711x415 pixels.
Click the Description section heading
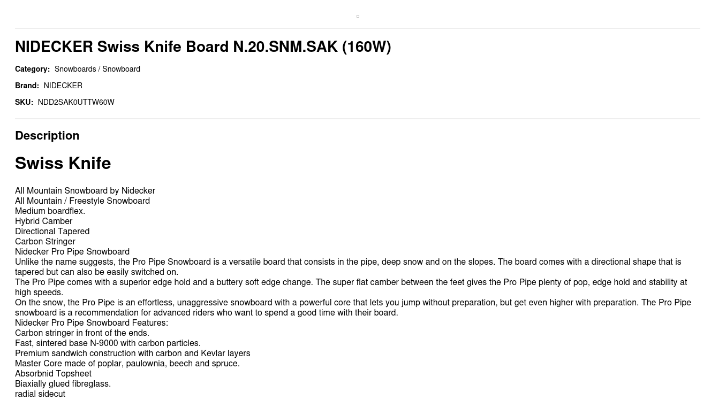tap(47, 136)
